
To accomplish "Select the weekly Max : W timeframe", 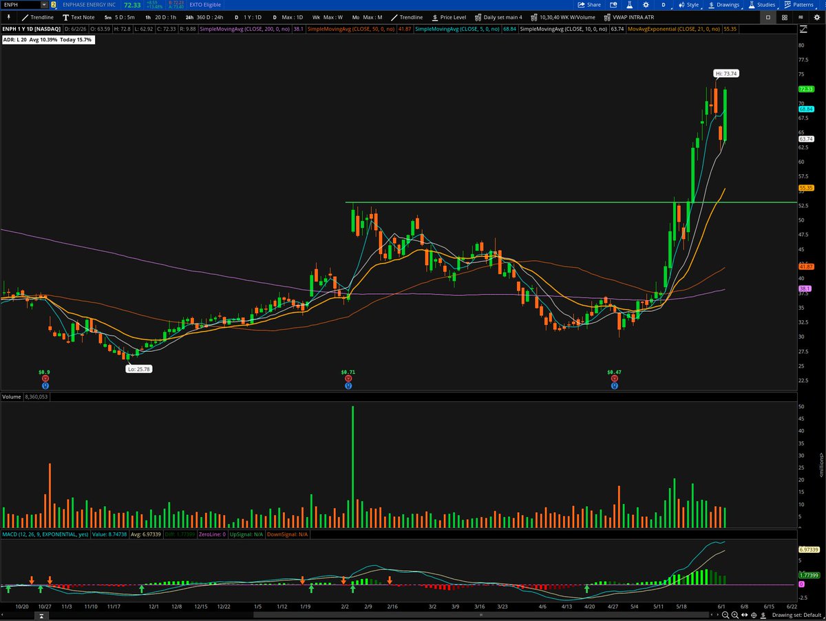I will pyautogui.click(x=328, y=17).
